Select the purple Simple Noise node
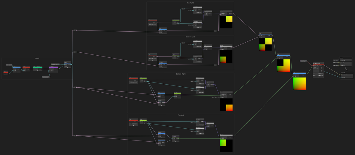The image size is (355, 155). [54, 69]
